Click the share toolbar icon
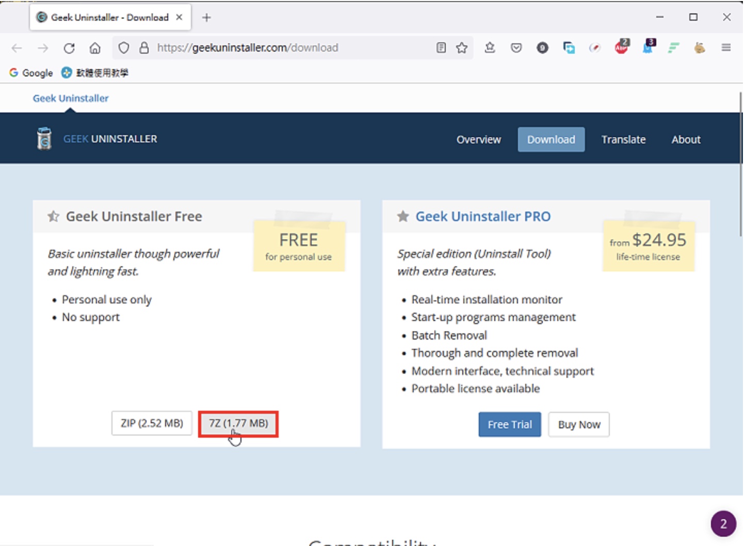Screen dimensions: 745x546 click(x=490, y=48)
